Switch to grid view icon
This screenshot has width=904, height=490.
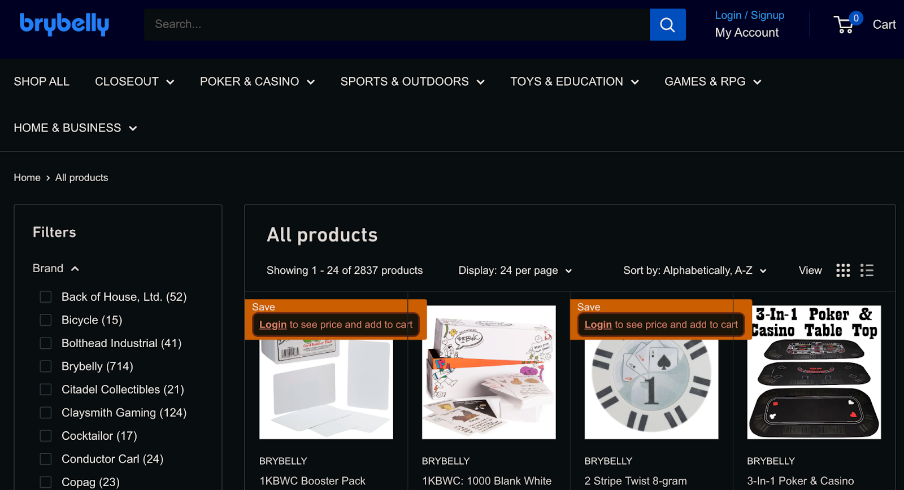coord(843,270)
